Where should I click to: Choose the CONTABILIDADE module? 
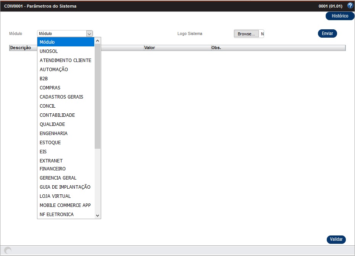(x=57, y=115)
